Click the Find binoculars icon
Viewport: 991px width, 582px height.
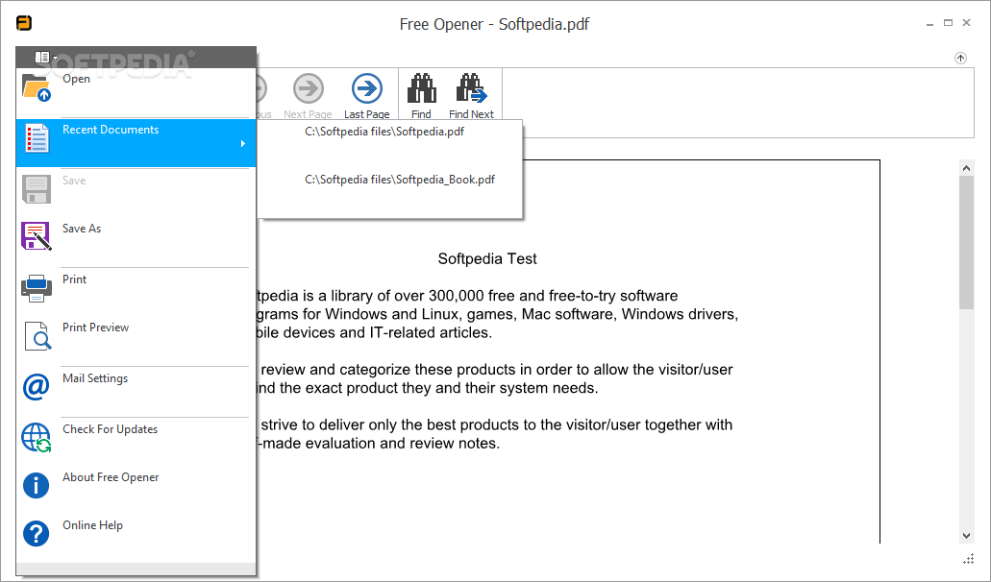coord(422,88)
